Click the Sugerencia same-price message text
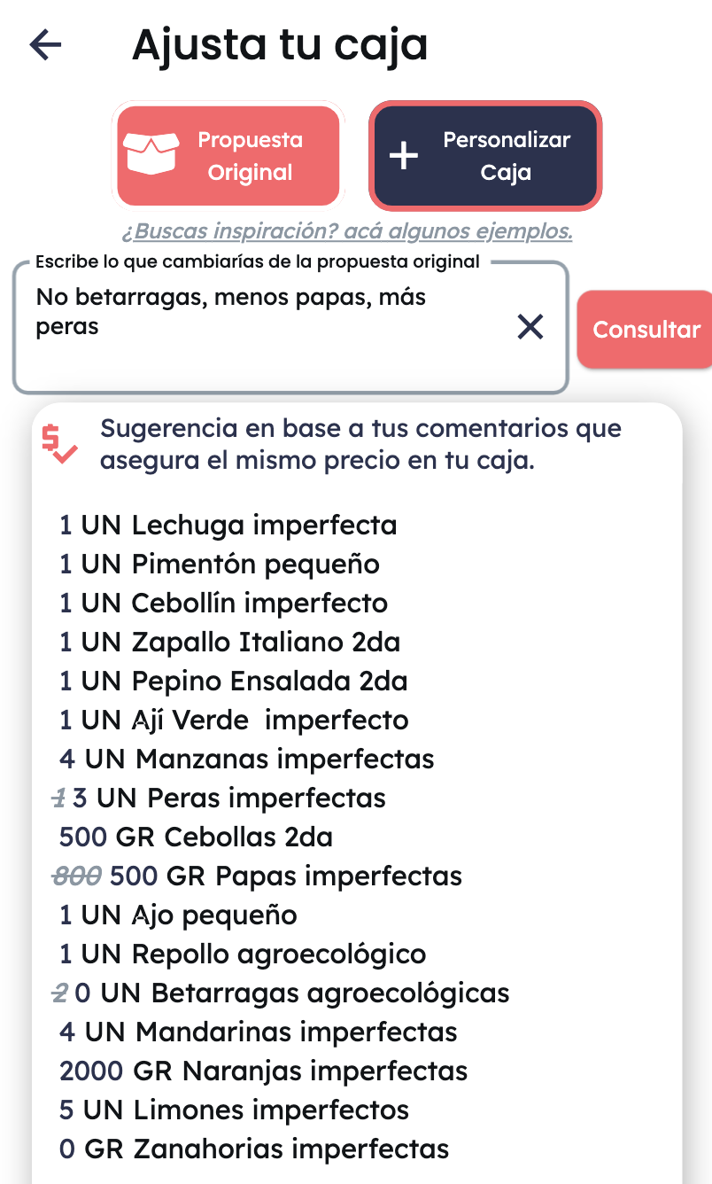 pyautogui.click(x=360, y=445)
